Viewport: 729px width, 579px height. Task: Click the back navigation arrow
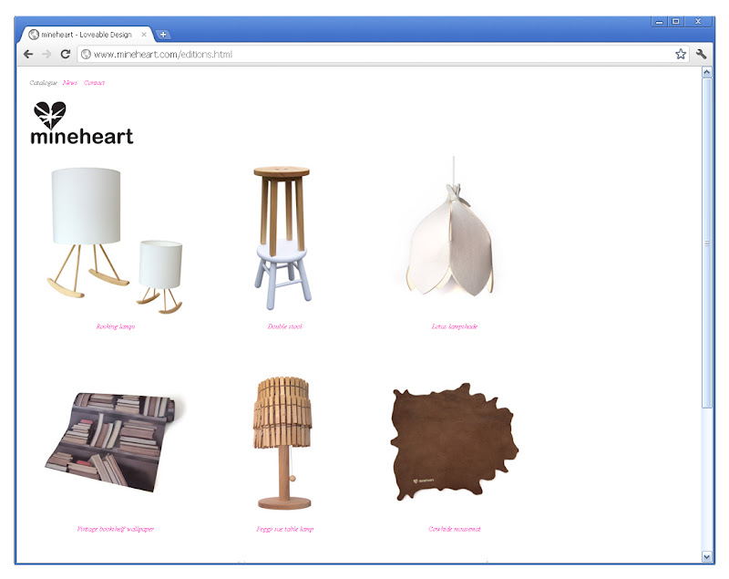pos(28,54)
